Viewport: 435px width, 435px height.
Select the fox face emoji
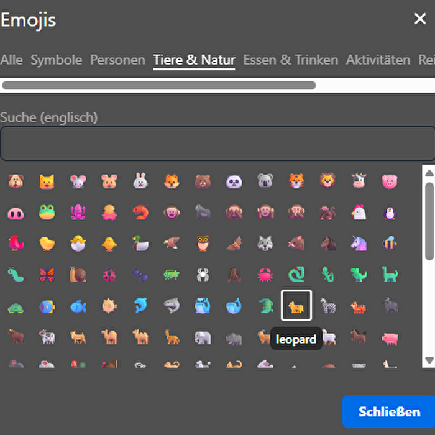point(172,181)
